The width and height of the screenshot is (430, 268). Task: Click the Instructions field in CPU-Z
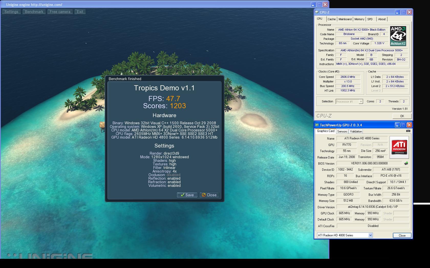pos(372,64)
